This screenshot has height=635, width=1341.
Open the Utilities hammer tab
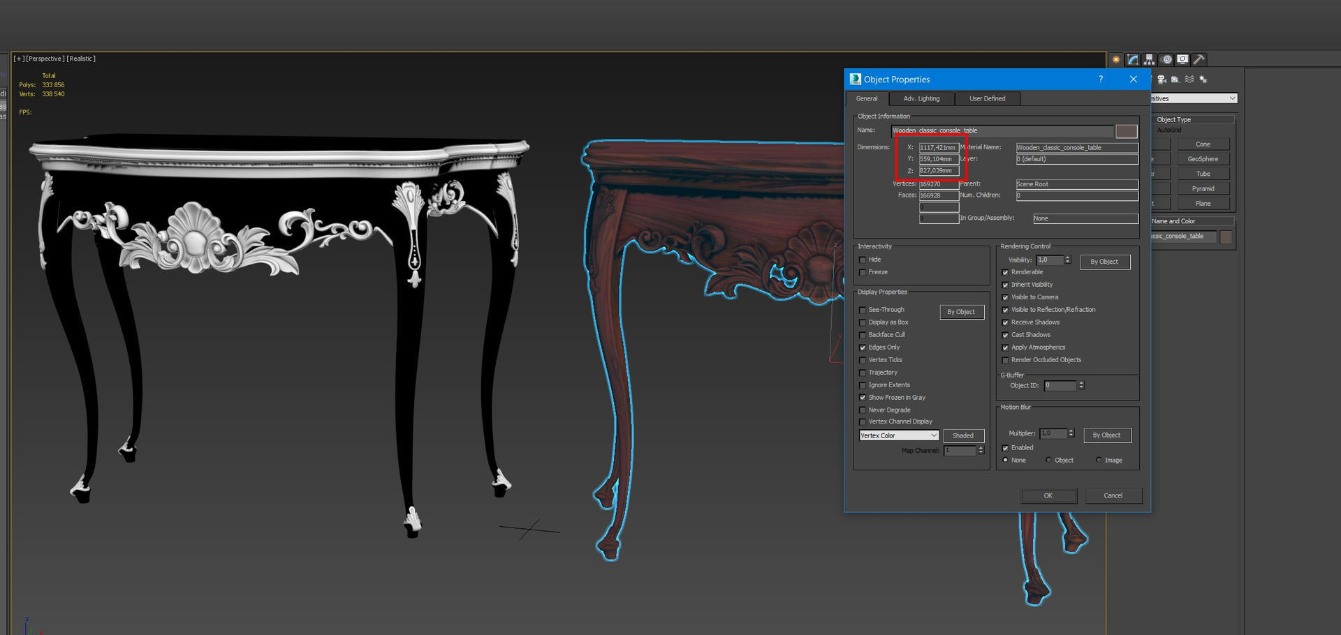(x=1199, y=59)
